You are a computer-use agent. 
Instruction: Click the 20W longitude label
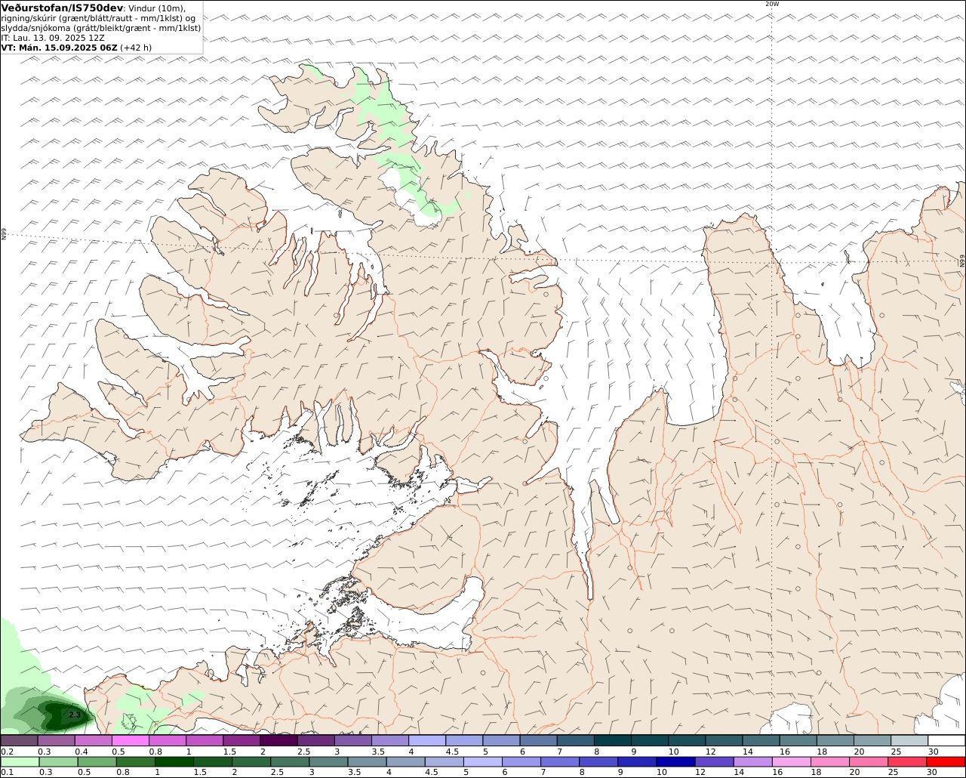771,4
